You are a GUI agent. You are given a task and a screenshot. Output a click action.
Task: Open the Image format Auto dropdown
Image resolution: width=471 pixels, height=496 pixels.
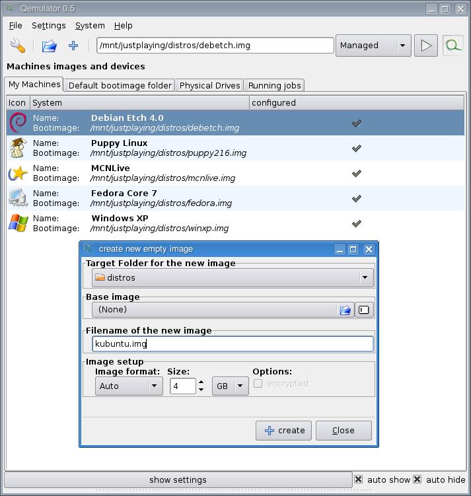point(129,386)
